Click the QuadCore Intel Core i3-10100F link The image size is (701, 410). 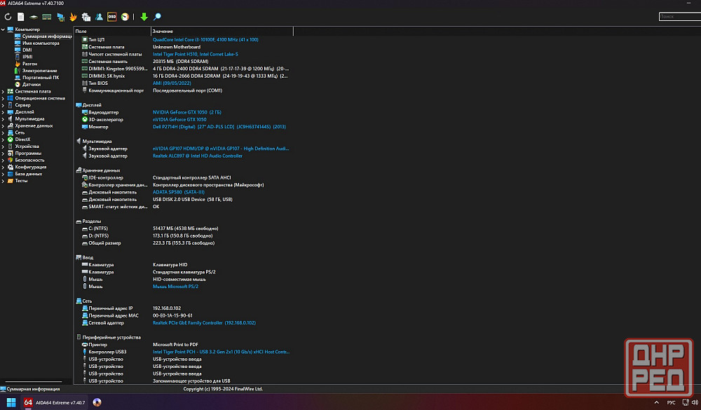[x=205, y=40]
